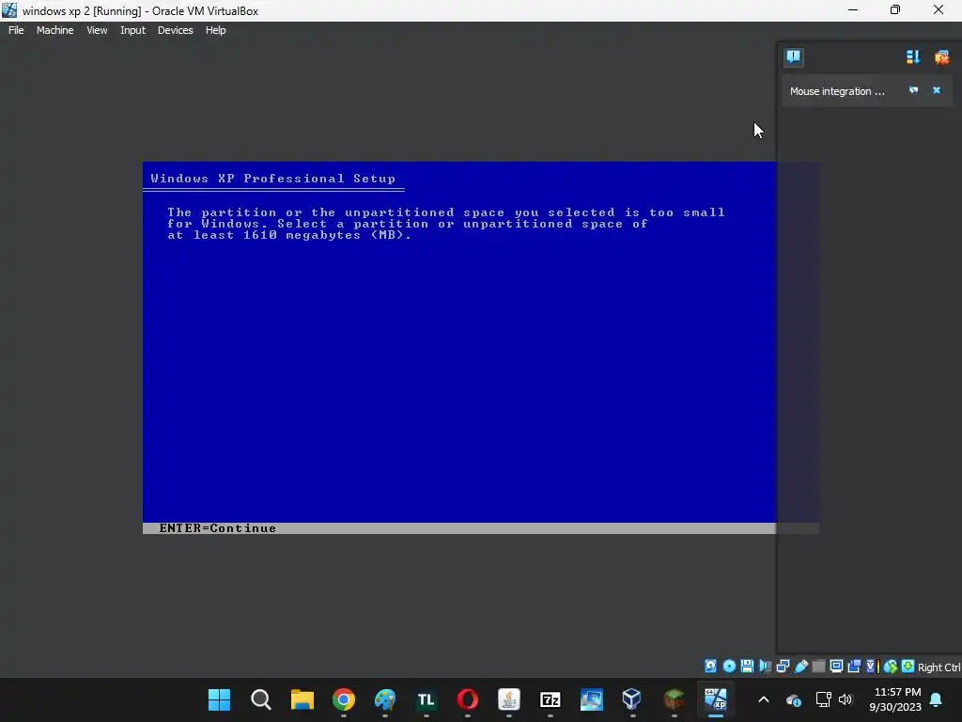The image size is (962, 722).
Task: Click the optical disc status icon
Action: [x=729, y=667]
